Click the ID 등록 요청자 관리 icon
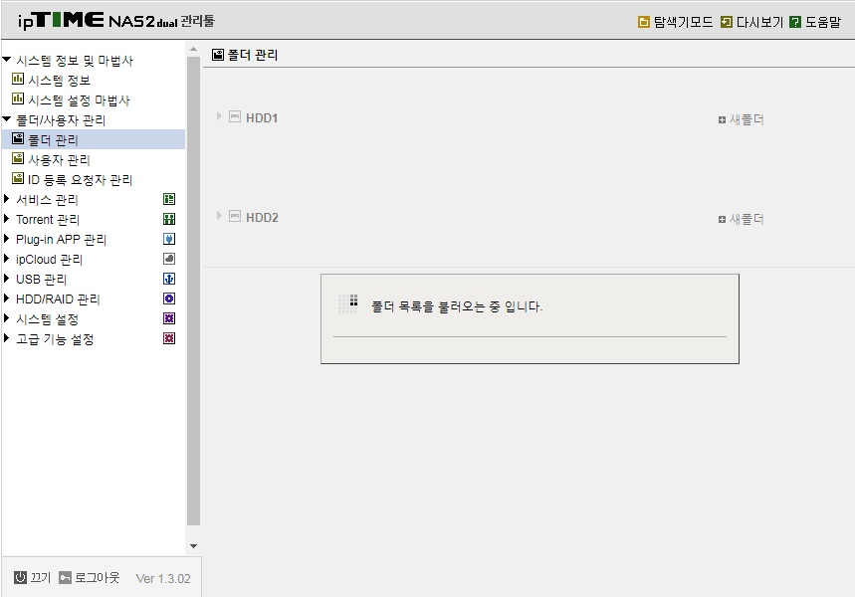The image size is (855, 597). point(18,179)
